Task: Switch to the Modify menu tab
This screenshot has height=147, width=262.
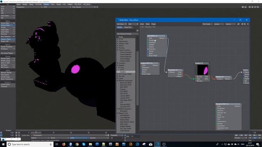Action: [25, 4]
